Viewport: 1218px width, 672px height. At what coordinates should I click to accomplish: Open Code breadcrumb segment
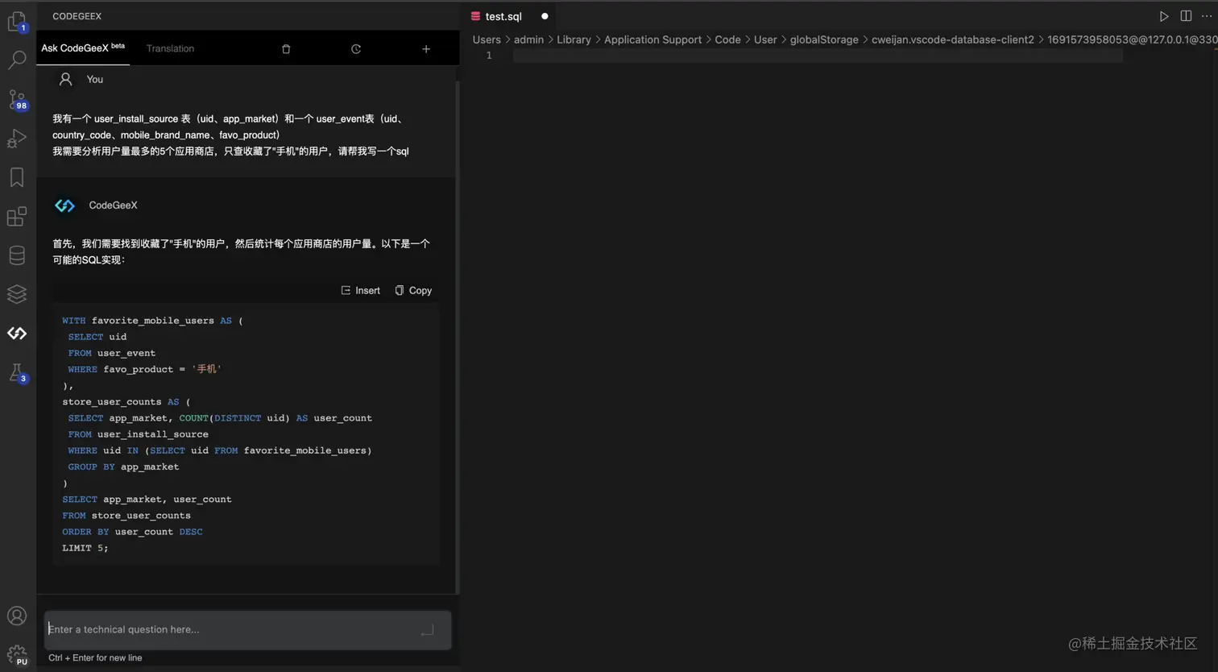[x=727, y=39]
